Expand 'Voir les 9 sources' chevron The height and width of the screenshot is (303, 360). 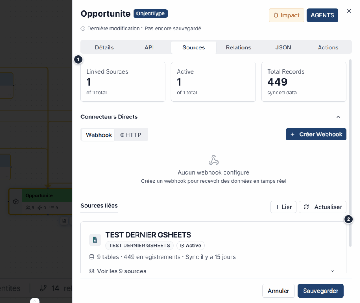click(332, 271)
